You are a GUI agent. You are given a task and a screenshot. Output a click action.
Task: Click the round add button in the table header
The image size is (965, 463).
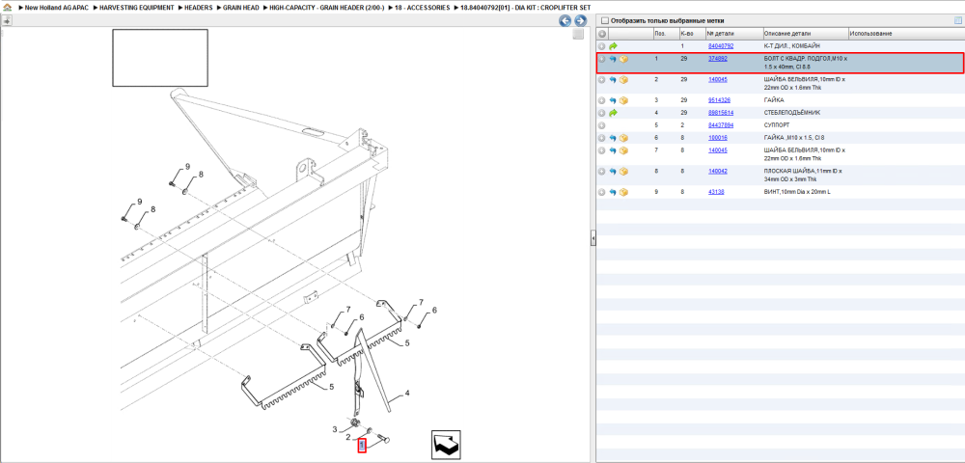point(602,34)
